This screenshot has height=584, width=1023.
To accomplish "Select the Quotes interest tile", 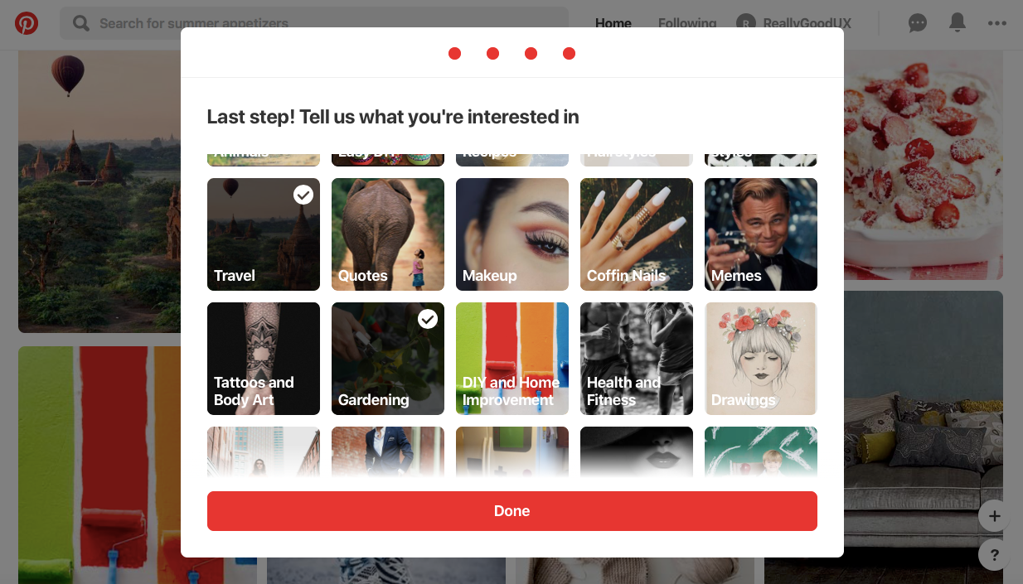I will tap(388, 234).
